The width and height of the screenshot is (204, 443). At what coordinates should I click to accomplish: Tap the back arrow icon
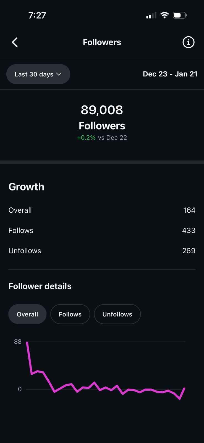tap(15, 42)
